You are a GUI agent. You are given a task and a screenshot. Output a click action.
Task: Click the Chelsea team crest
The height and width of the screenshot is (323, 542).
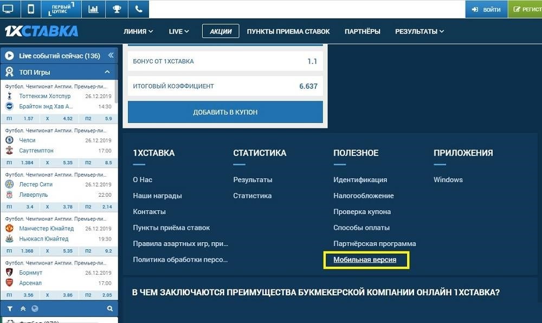(x=9, y=140)
